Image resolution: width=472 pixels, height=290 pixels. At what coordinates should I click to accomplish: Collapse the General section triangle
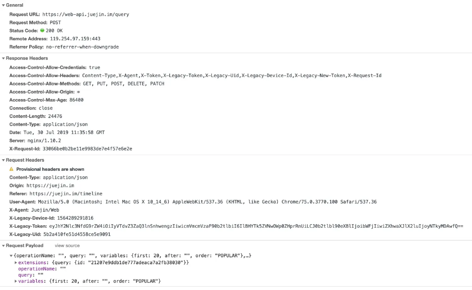(3, 5)
